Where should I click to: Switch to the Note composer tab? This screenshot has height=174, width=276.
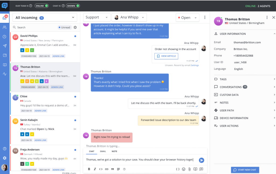114,151
